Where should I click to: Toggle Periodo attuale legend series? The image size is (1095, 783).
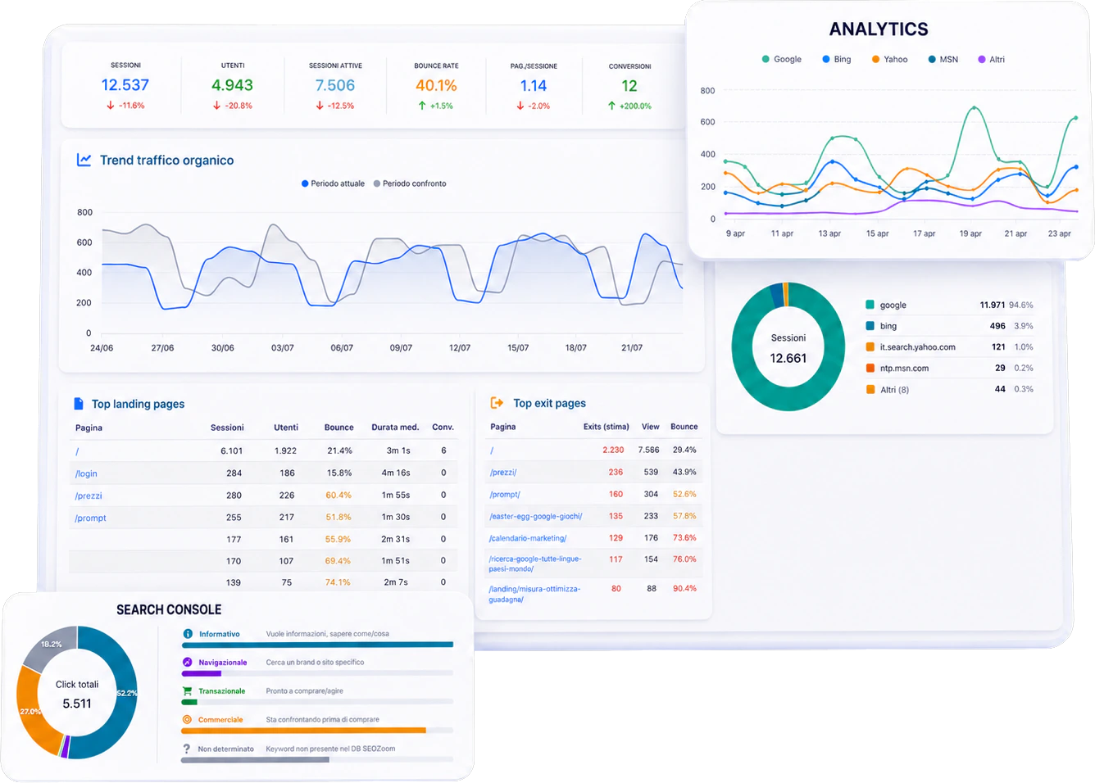point(333,183)
